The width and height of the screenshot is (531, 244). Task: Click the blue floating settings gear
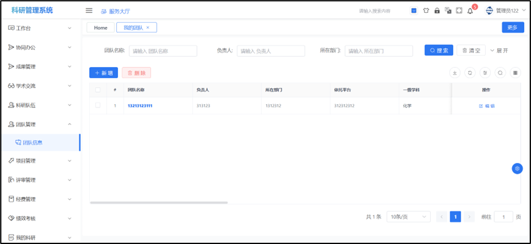(x=517, y=168)
